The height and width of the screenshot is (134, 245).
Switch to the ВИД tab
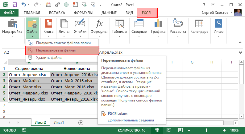point(129,13)
